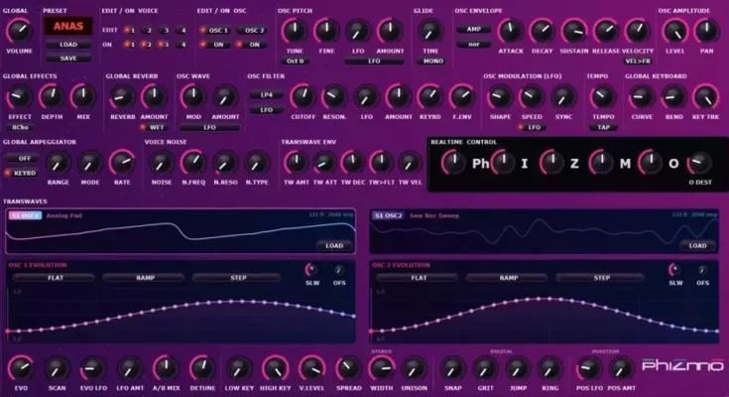
Task: Choose STEP shape for OSC 1 evolution
Action: [x=237, y=278]
